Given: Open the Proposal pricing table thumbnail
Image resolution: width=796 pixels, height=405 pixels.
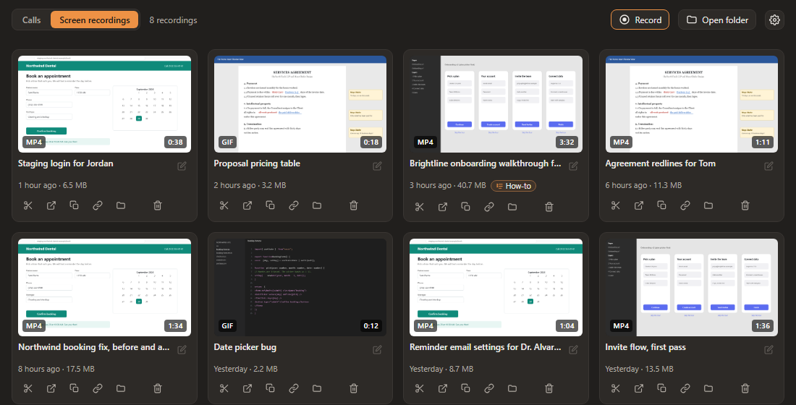Looking at the screenshot, I should (300, 104).
